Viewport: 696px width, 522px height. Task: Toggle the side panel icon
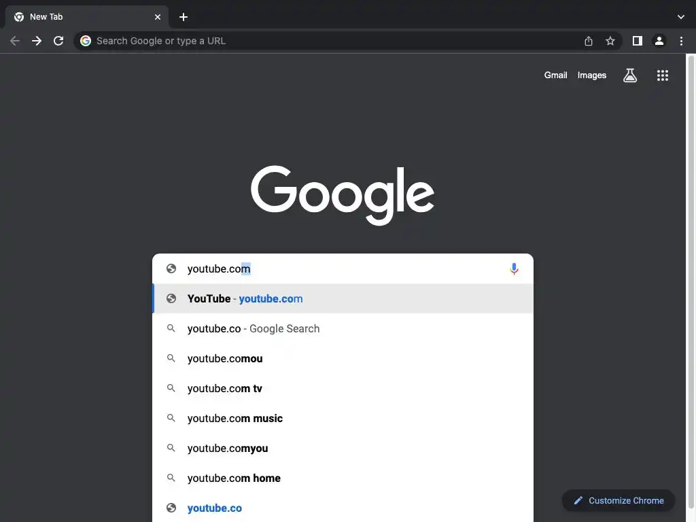638,41
